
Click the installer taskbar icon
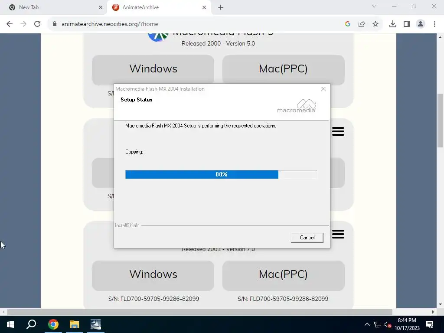click(96, 324)
